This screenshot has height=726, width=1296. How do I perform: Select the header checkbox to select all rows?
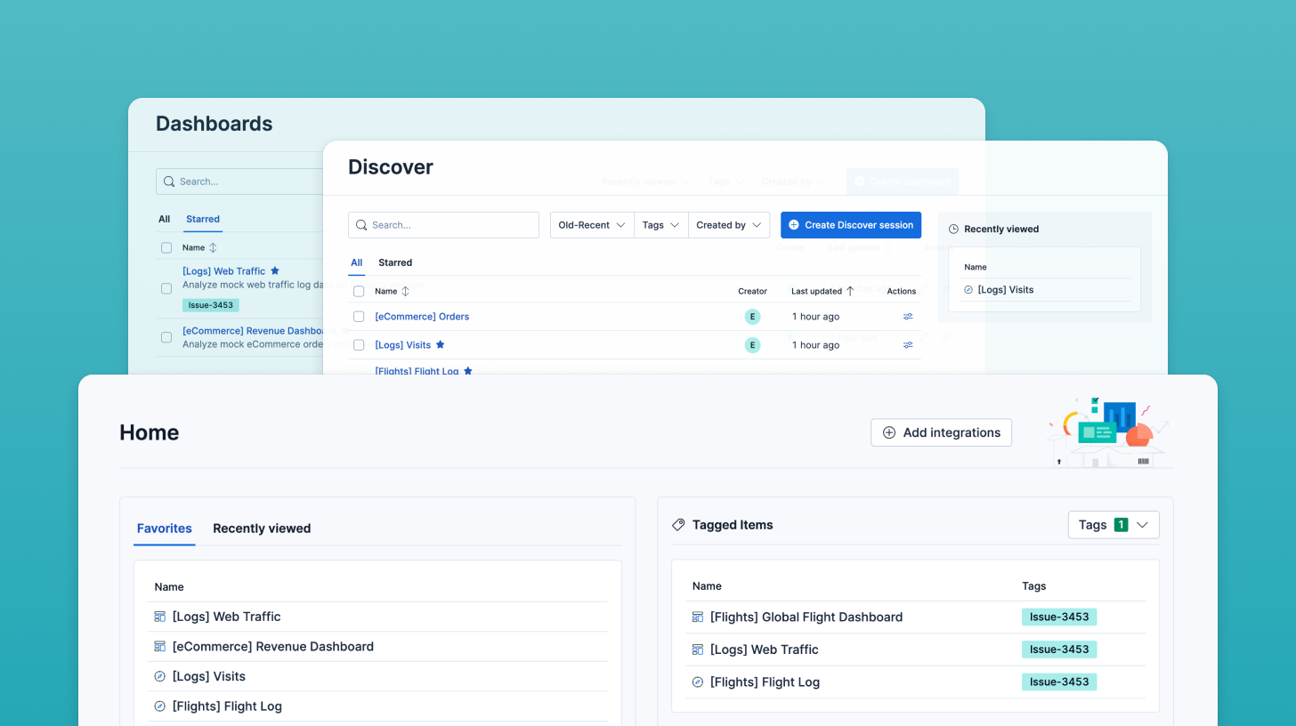click(x=359, y=291)
